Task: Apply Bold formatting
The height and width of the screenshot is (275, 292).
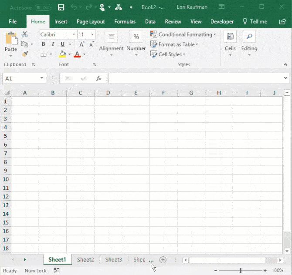Action: pos(43,44)
